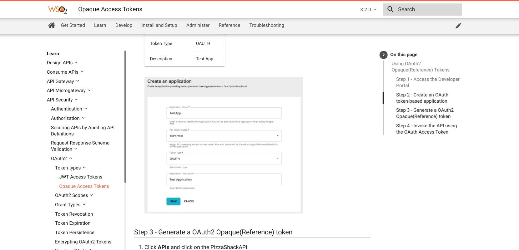Image resolution: width=519 pixels, height=250 pixels.
Task: Collapse the Token types section
Action: (x=70, y=168)
